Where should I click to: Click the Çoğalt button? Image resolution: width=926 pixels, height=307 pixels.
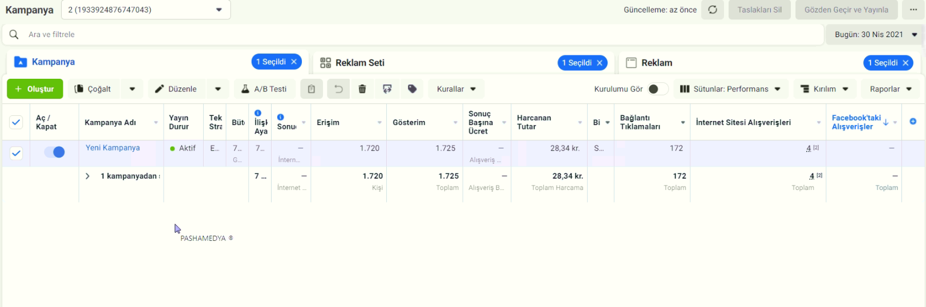pyautogui.click(x=94, y=89)
